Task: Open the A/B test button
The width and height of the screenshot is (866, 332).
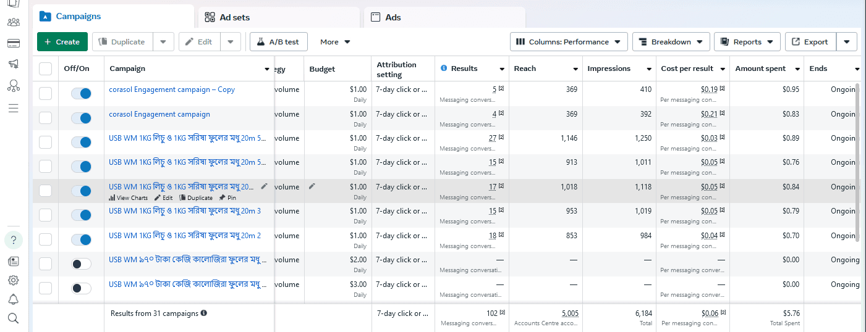Action: point(278,42)
